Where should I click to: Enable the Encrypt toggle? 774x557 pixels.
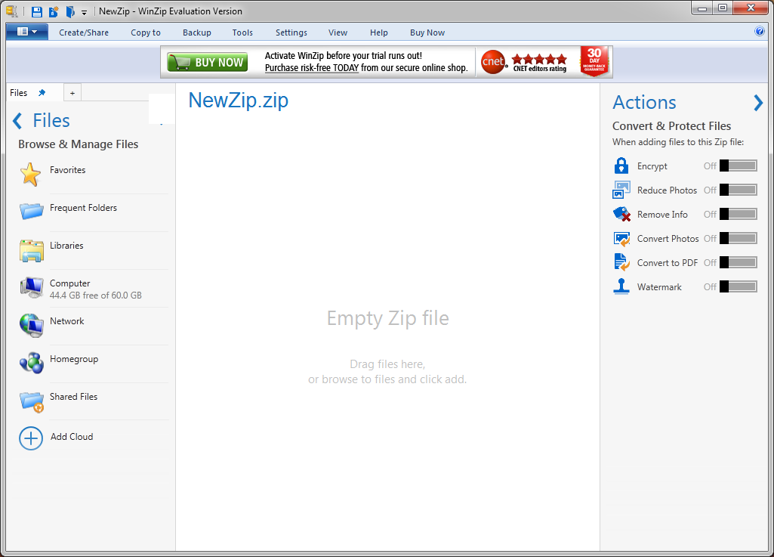coord(738,166)
